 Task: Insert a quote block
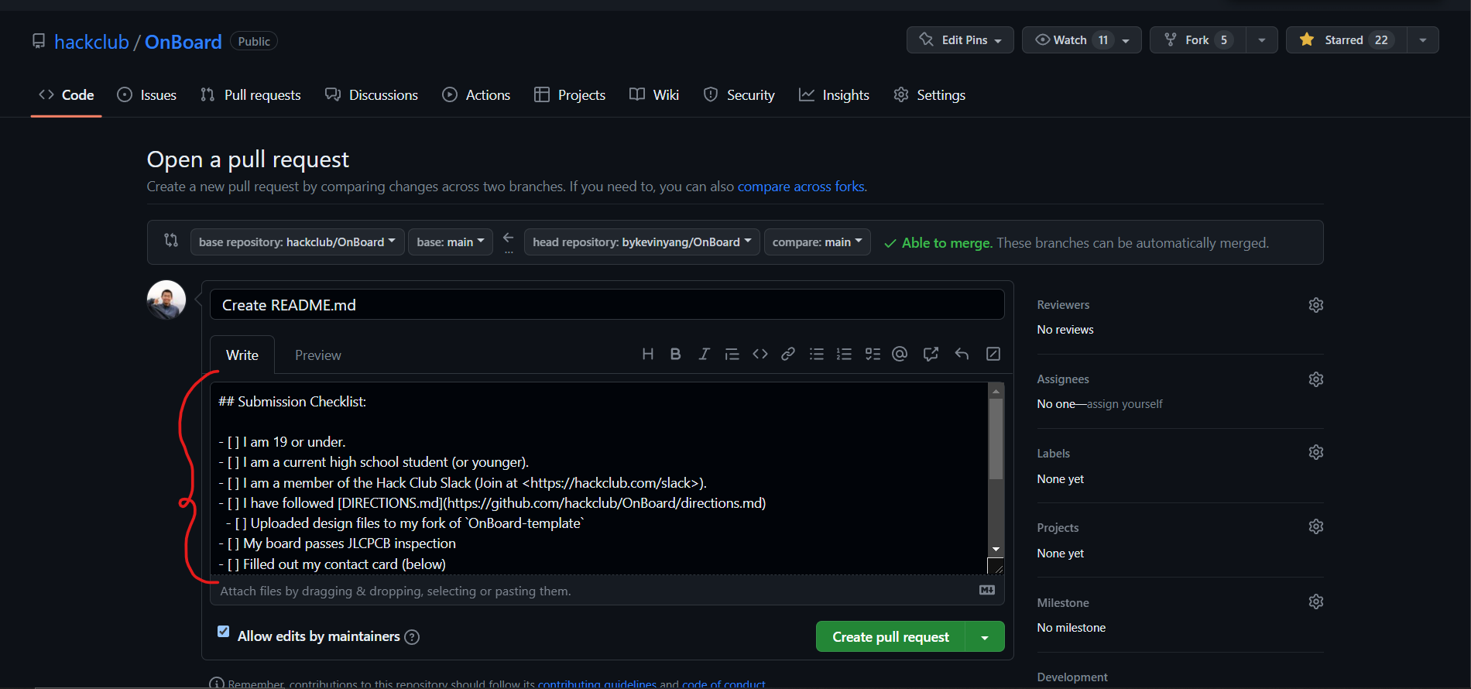click(732, 354)
